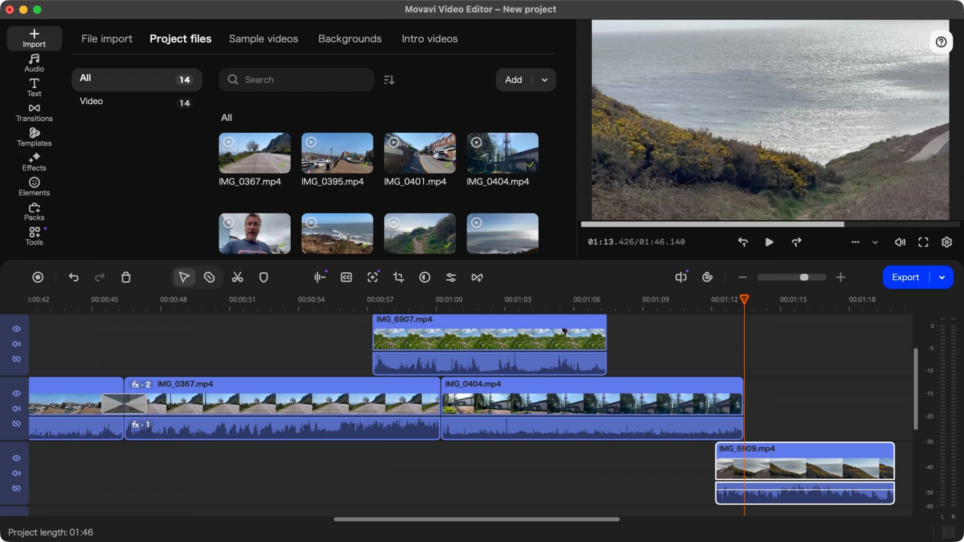The image size is (964, 542).
Task: Open the Templates panel
Action: click(34, 137)
